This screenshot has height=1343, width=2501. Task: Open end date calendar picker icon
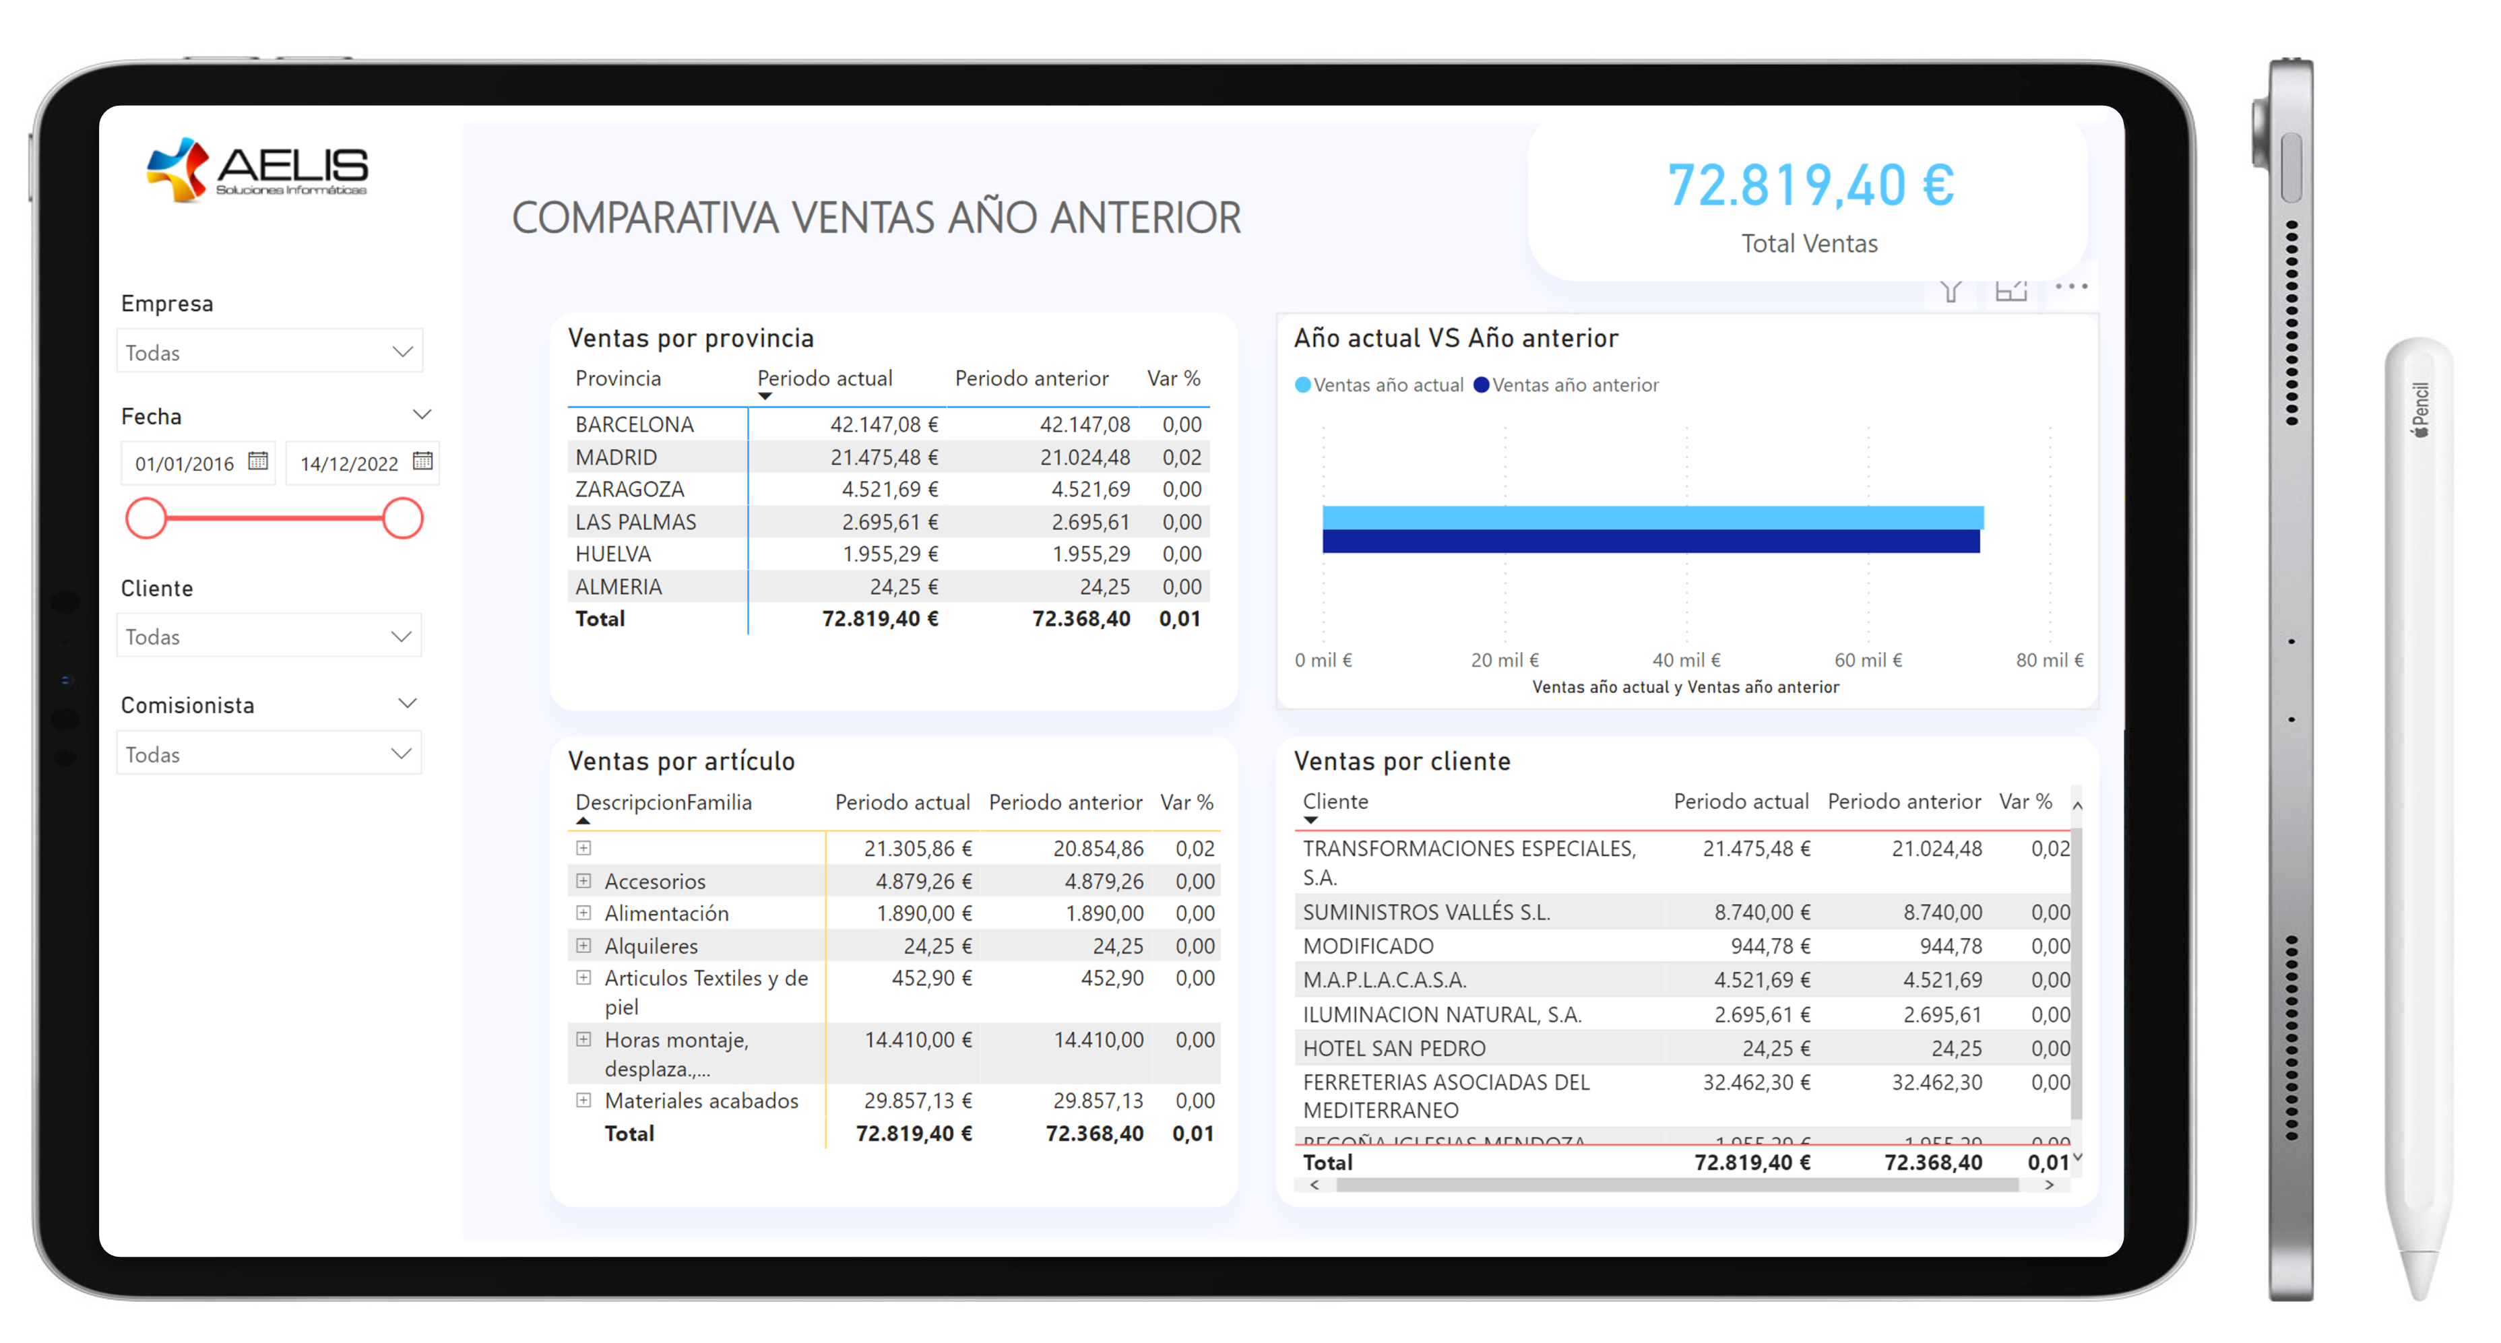point(422,461)
